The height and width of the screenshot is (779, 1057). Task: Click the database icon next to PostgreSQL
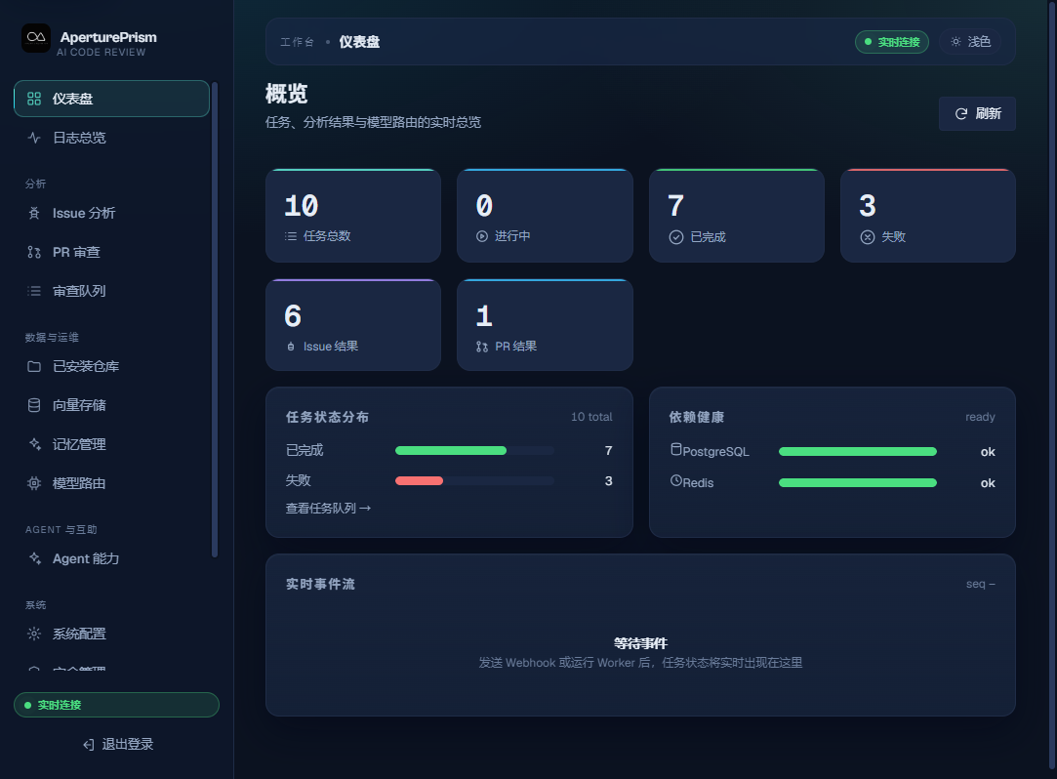pyautogui.click(x=676, y=449)
